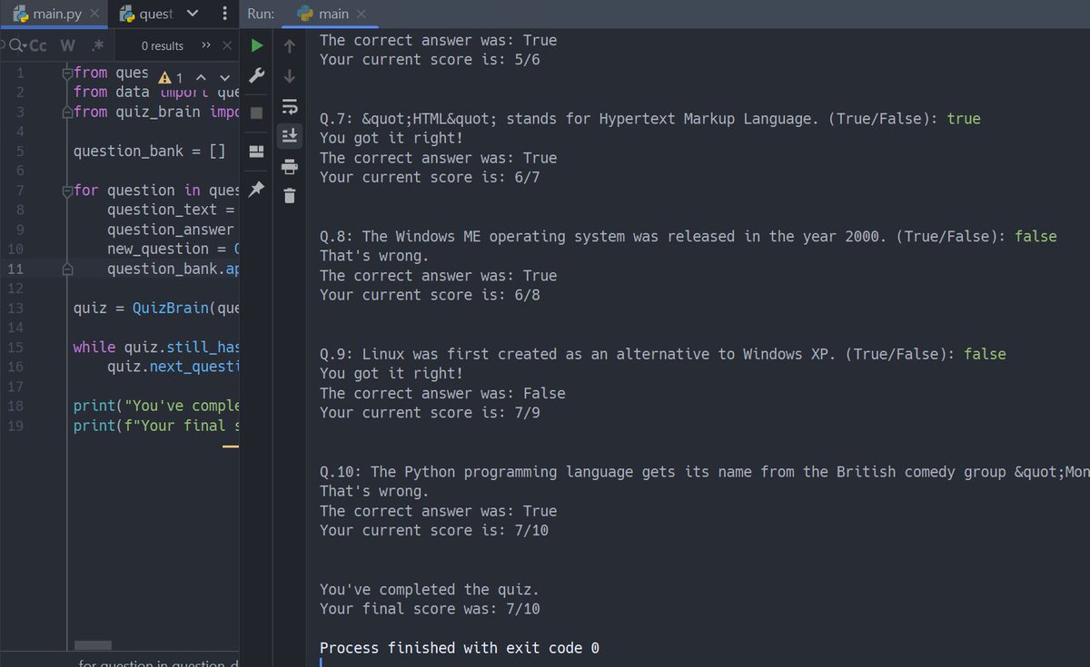Click 'Process finished with exit code 0'
This screenshot has width=1090, height=667.
coord(460,648)
